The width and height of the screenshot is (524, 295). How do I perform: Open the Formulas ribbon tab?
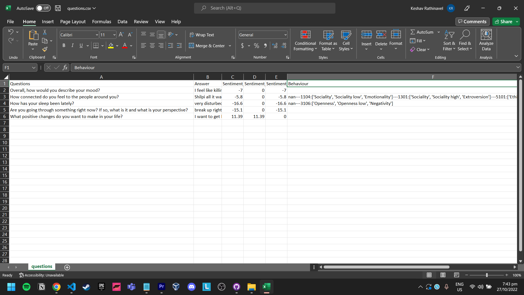click(x=102, y=22)
